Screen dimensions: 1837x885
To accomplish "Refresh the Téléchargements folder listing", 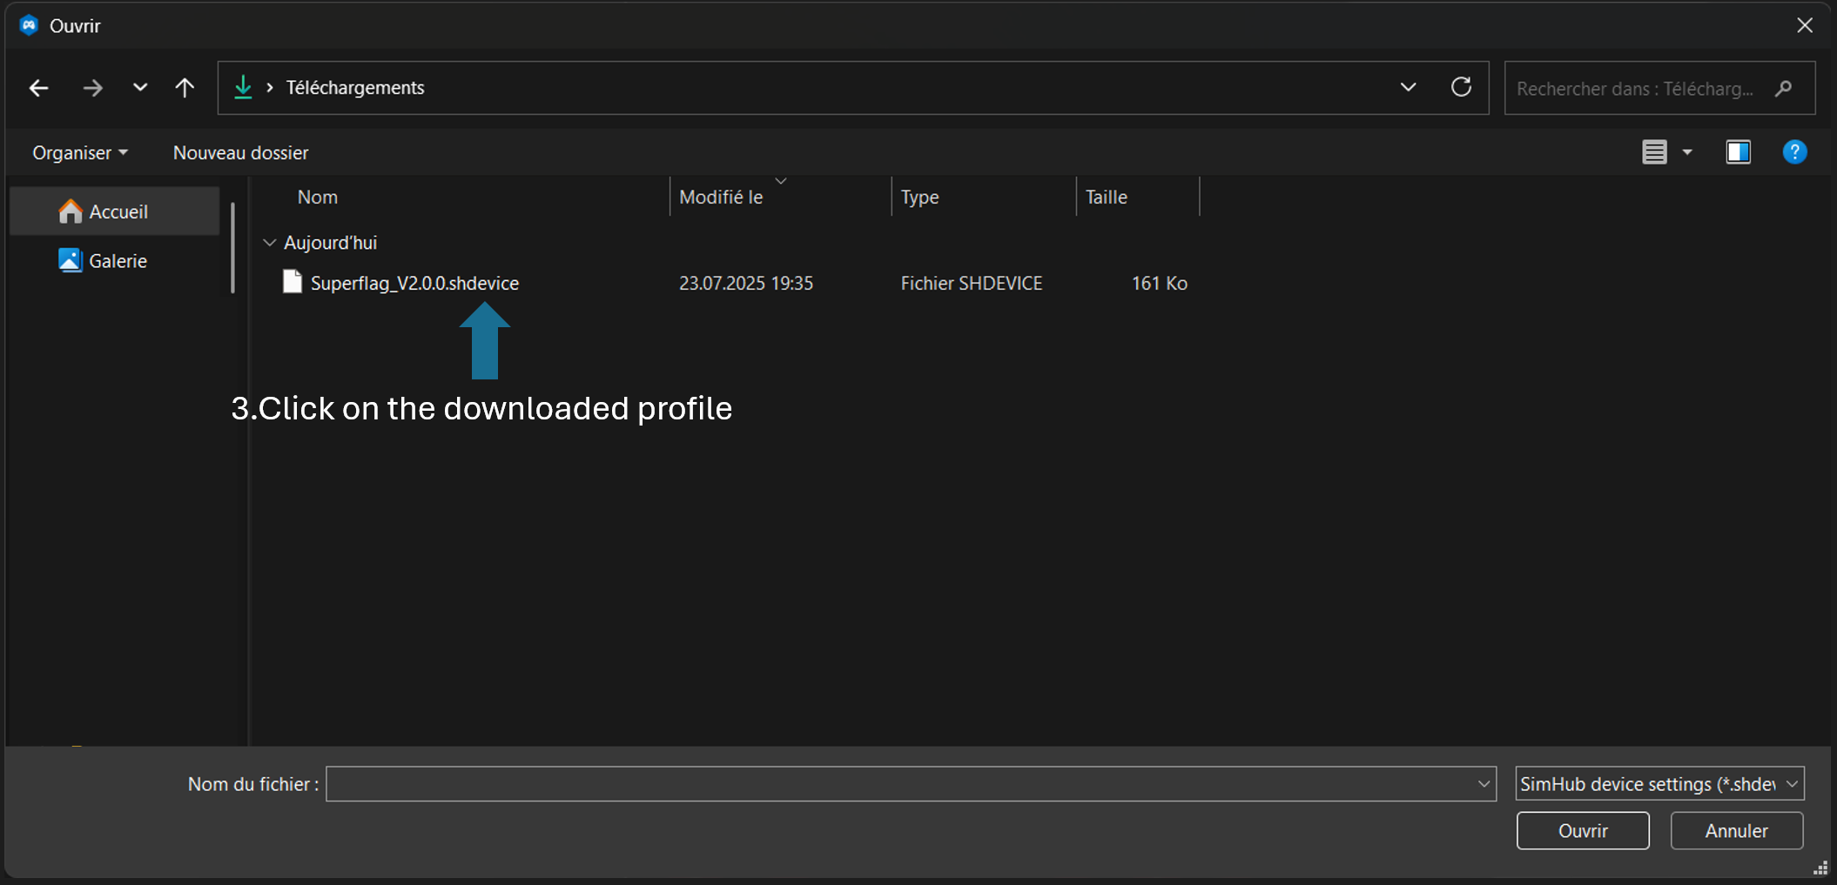I will [1461, 87].
